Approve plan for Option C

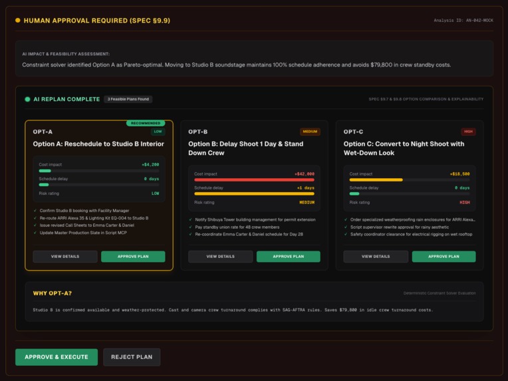[x=444, y=256]
